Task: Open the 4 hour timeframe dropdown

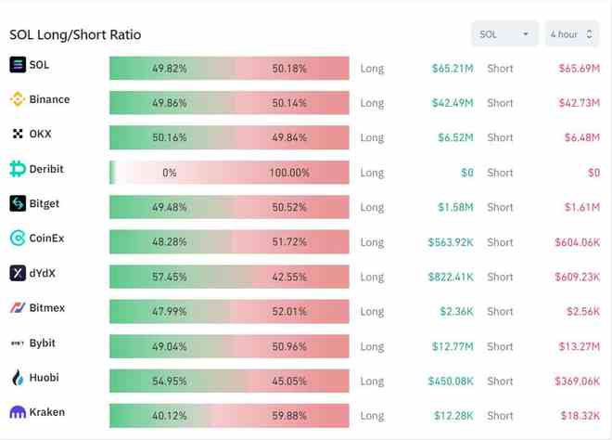Action: tap(571, 34)
